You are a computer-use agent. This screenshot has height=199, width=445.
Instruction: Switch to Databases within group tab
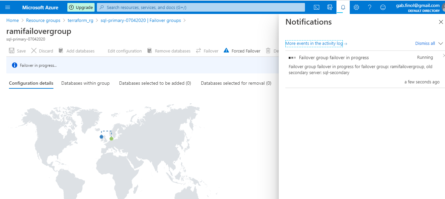click(85, 83)
